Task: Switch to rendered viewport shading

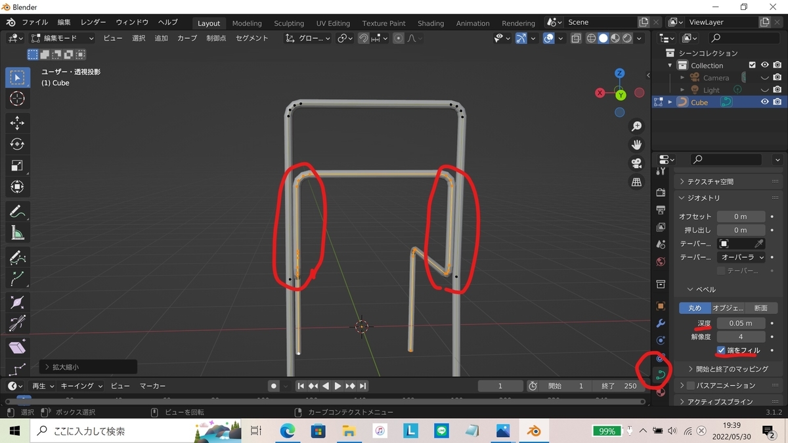Action: point(627,38)
